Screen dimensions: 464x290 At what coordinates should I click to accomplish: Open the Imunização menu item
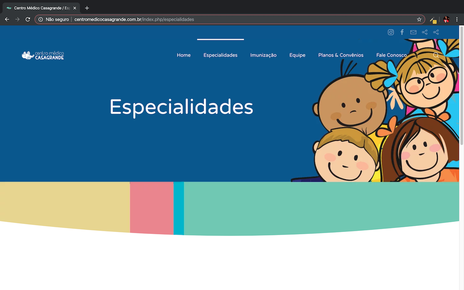coord(263,55)
